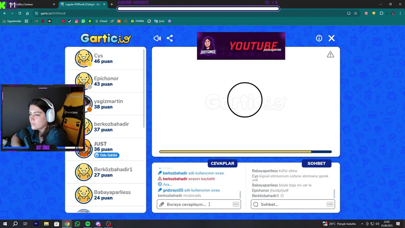This screenshot has width=405, height=228.
Task: Bookmark this page with the star
Action: pyautogui.click(x=356, y=13)
